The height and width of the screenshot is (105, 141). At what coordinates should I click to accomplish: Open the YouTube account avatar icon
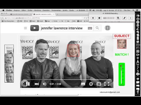coord(108,28)
